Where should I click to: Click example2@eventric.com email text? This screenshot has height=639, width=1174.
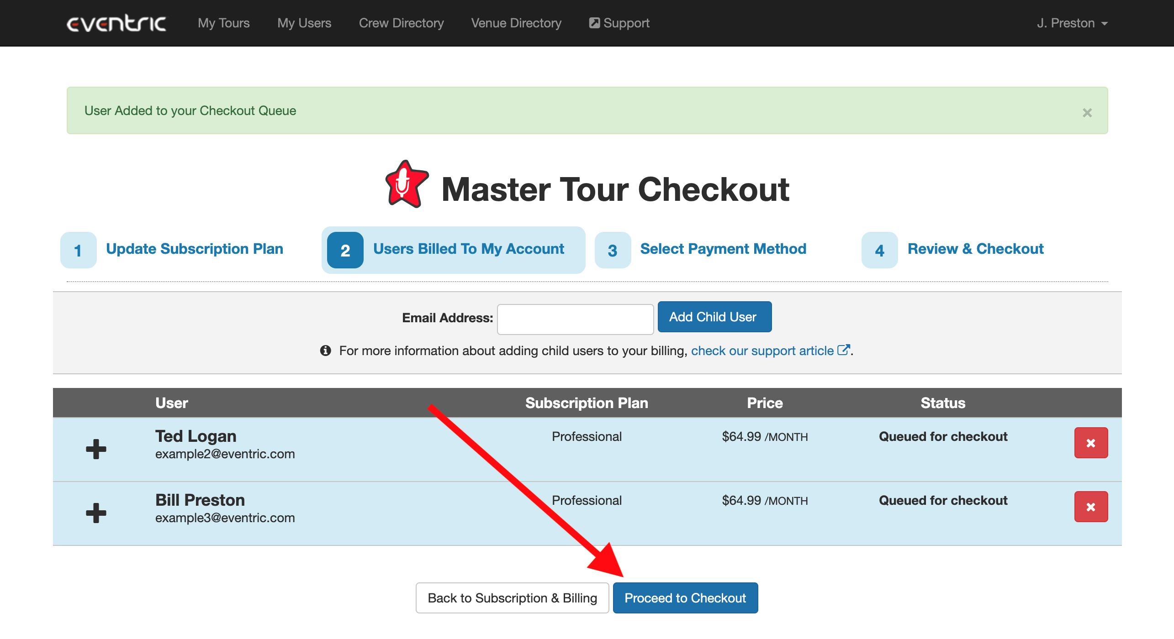[225, 454]
